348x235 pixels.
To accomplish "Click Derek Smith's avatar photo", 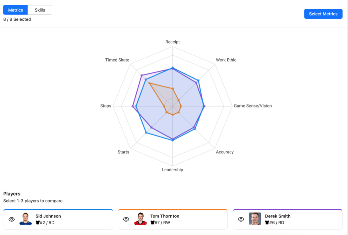I will (255, 219).
